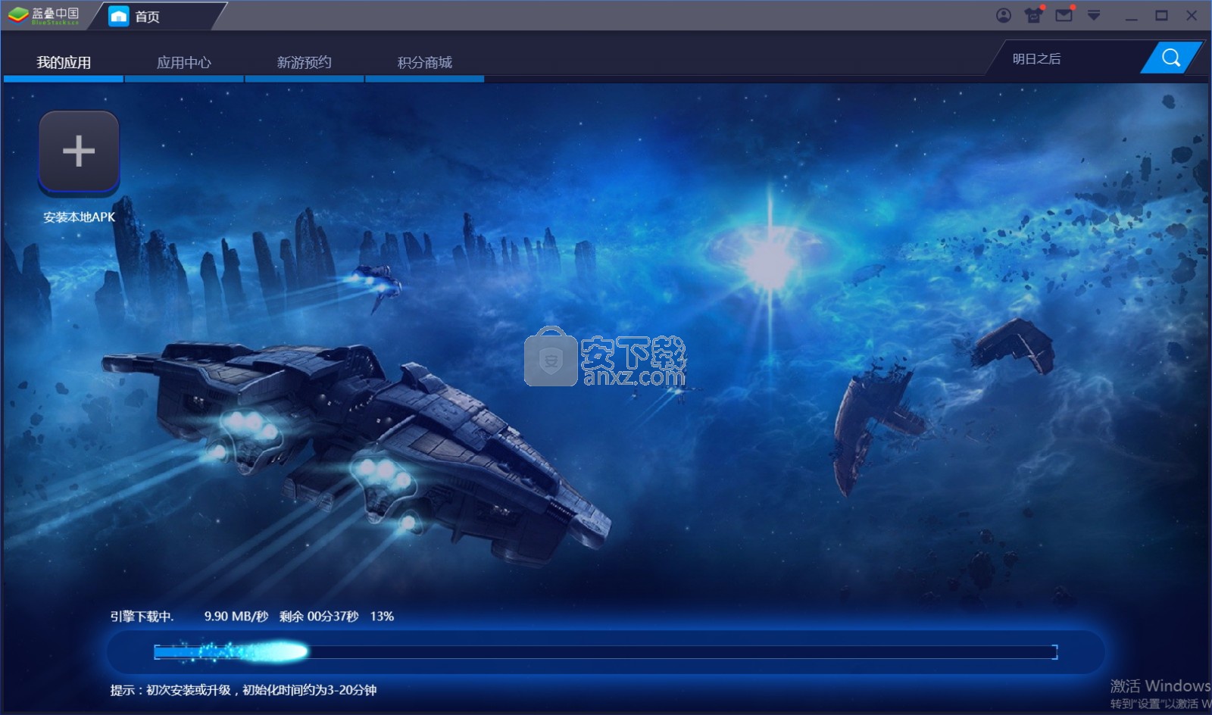Select the 首页 home tab
1212x715 pixels.
[x=157, y=16]
